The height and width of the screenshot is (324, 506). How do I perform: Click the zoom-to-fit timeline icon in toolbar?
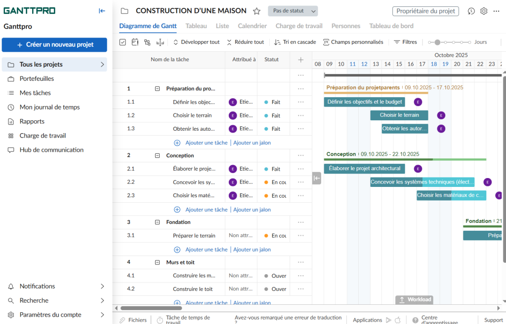160,42
